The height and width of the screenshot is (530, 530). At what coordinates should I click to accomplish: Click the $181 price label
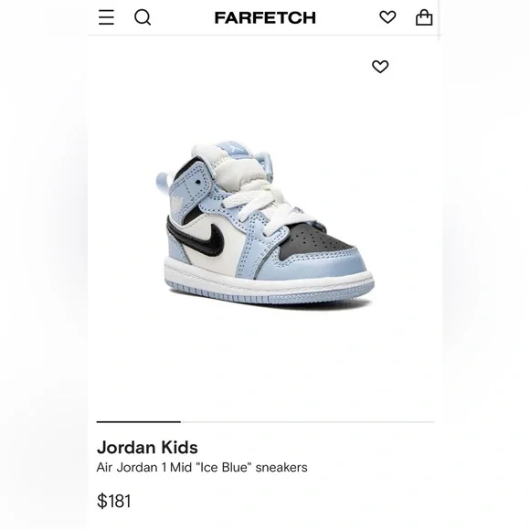pyautogui.click(x=113, y=501)
